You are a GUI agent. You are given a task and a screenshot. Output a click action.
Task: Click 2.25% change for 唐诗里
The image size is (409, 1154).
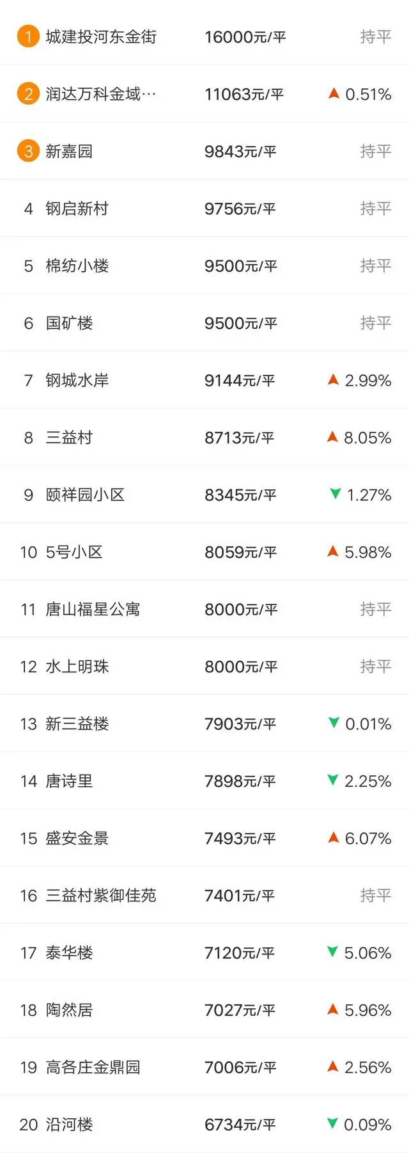click(x=367, y=781)
